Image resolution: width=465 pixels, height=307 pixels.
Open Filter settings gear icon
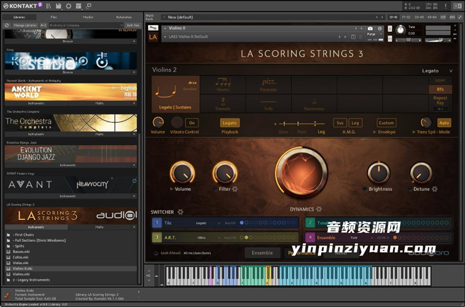(x=235, y=189)
